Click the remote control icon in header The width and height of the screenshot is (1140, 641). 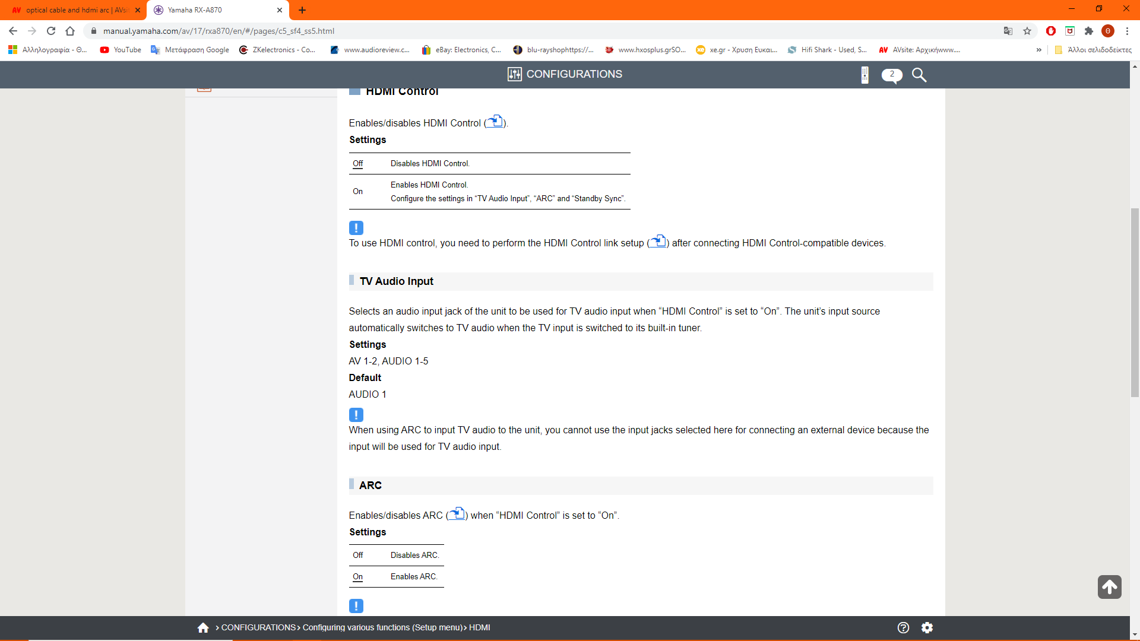pos(864,75)
